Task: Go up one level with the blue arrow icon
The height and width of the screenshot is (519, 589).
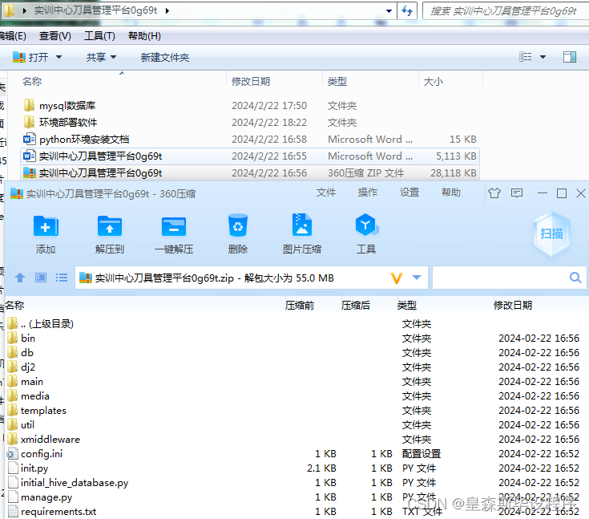Action: click(20, 278)
